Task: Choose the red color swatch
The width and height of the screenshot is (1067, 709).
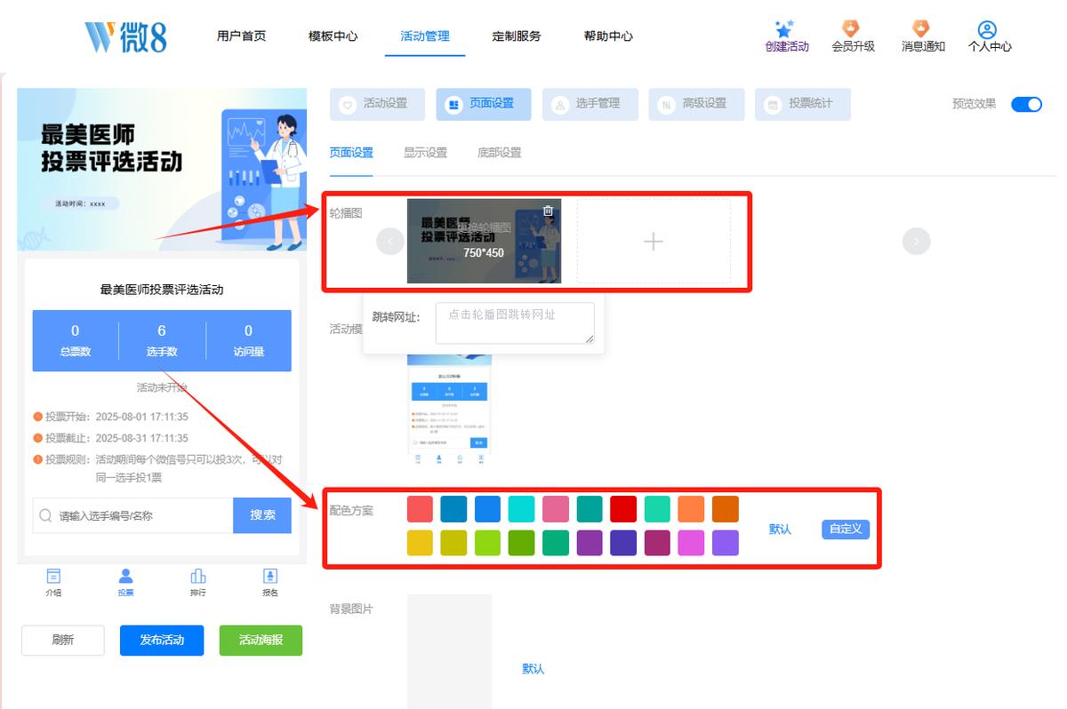Action: click(623, 509)
